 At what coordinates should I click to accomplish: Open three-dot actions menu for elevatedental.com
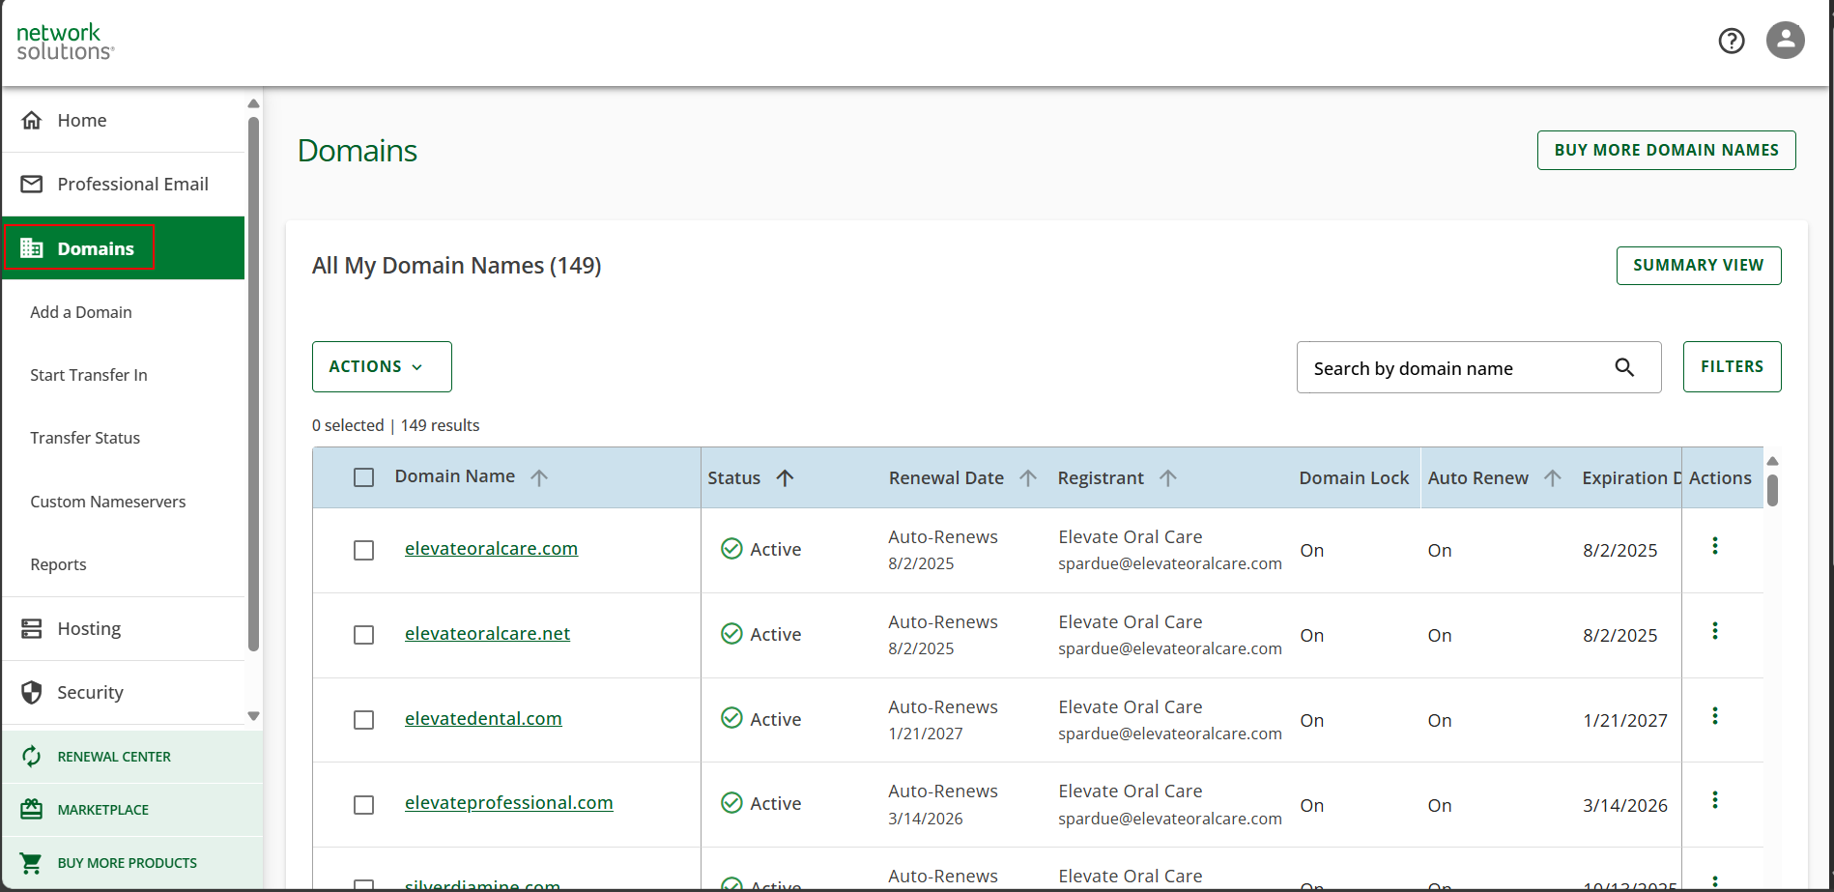[x=1714, y=716]
